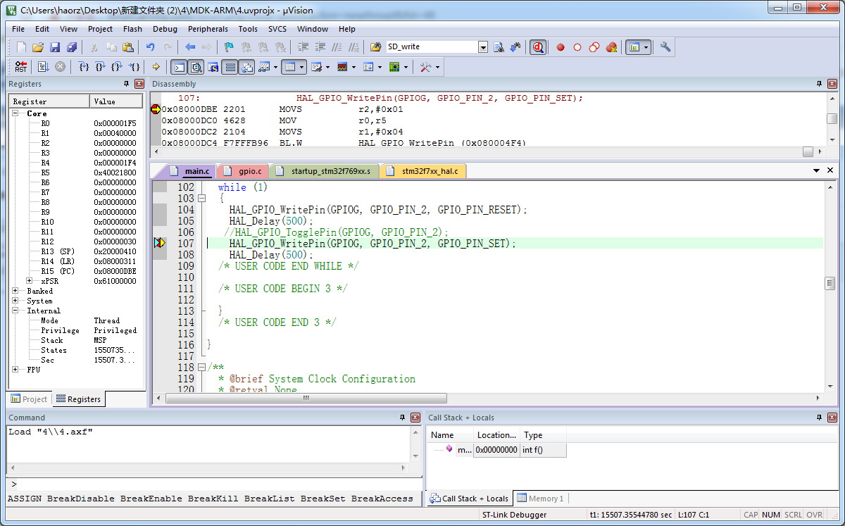Click Start/Stop Debug Session icon
The height and width of the screenshot is (526, 845).
coord(539,47)
